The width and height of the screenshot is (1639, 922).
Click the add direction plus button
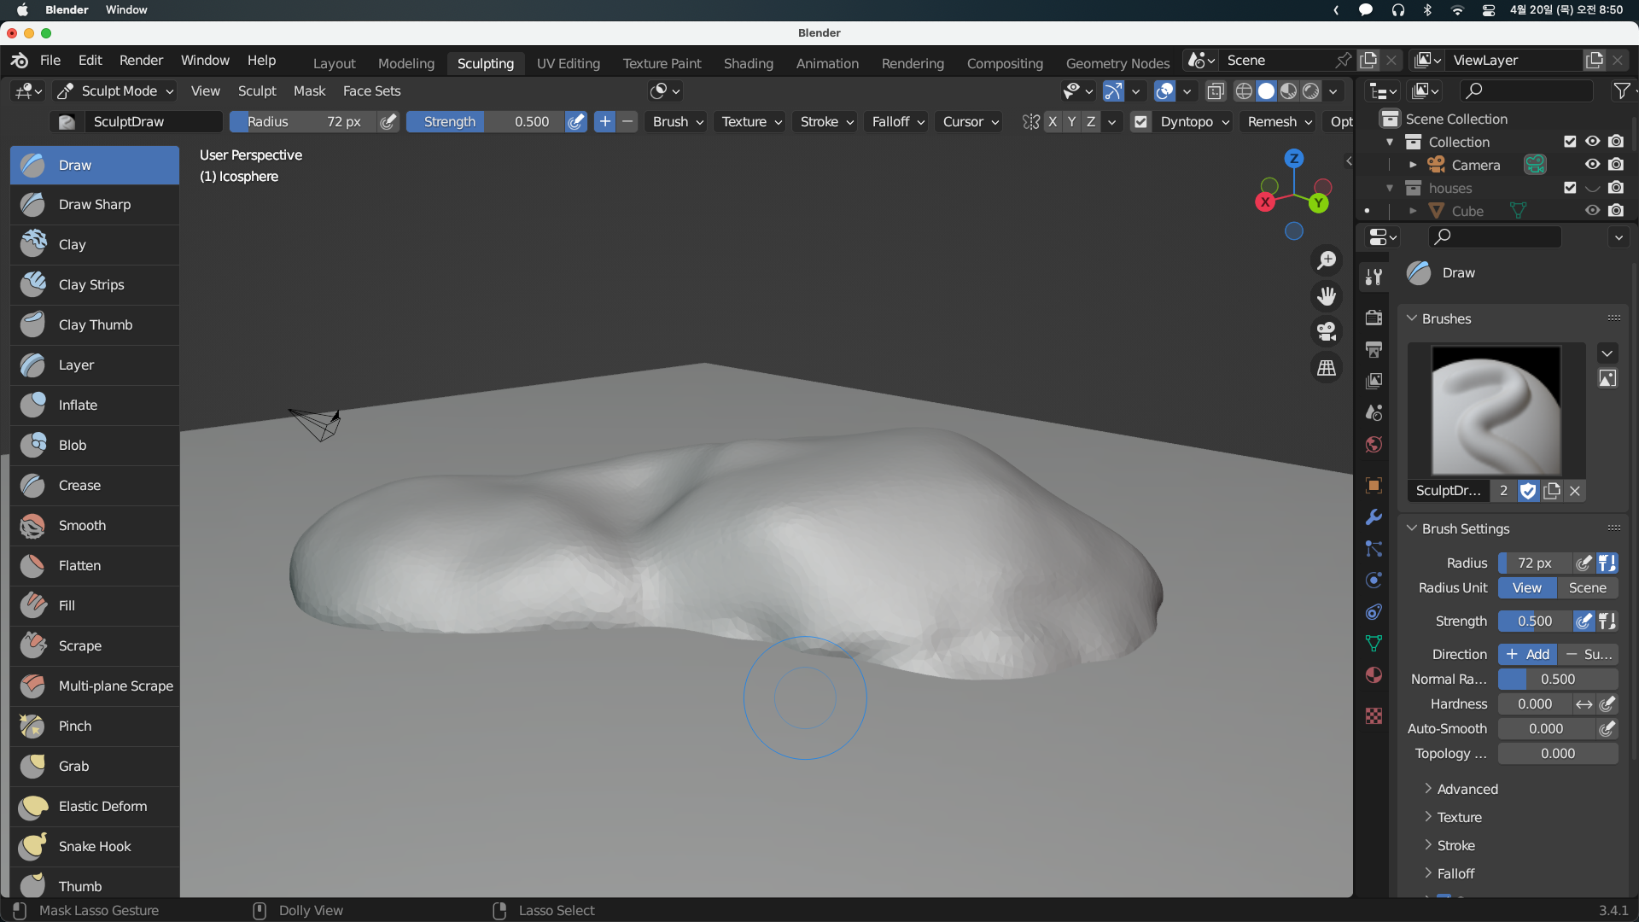coord(604,122)
